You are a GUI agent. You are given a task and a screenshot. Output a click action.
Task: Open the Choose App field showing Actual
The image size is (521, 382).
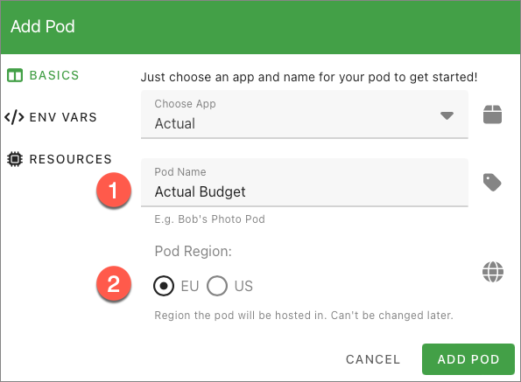click(305, 115)
